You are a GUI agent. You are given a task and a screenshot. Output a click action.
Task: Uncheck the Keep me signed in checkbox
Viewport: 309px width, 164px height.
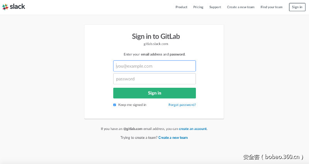coord(115,105)
